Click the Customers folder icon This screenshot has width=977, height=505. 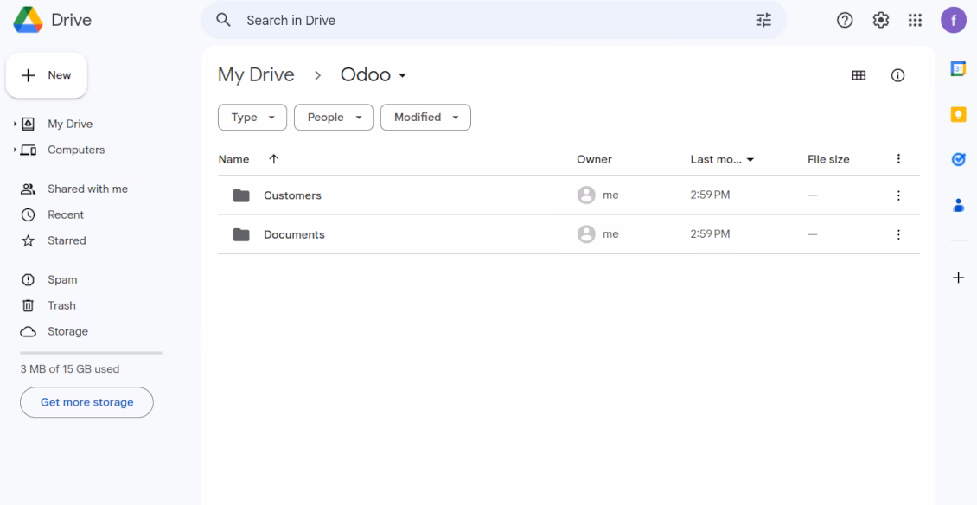(241, 195)
